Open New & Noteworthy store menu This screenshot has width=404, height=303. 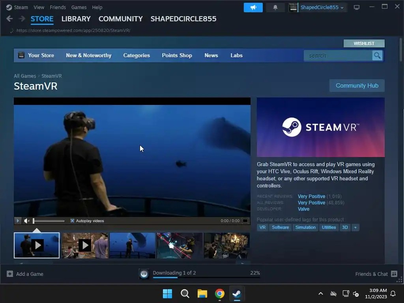tap(89, 55)
